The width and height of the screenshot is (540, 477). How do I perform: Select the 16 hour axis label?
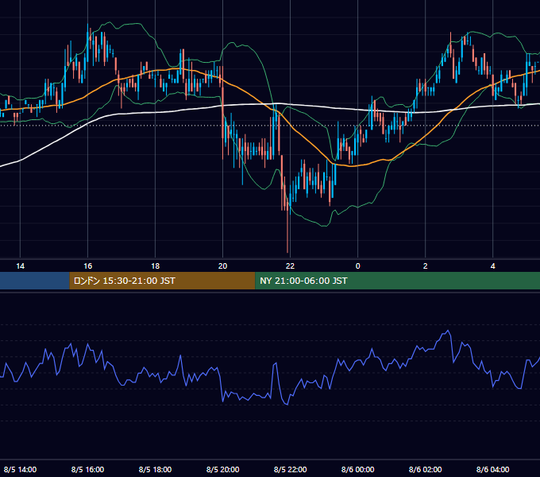point(88,266)
